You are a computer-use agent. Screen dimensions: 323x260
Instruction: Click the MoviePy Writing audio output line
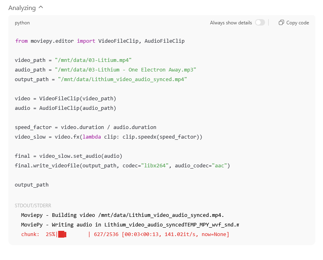(x=130, y=224)
